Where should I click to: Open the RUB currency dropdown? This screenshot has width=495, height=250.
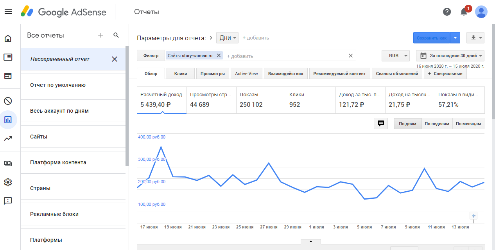tap(395, 56)
